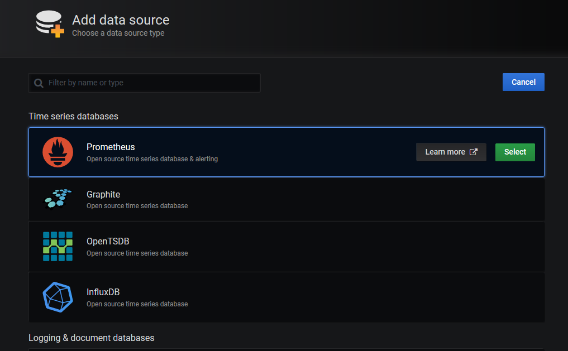568x351 pixels.
Task: Click the search magnifier icon
Action: 39,83
